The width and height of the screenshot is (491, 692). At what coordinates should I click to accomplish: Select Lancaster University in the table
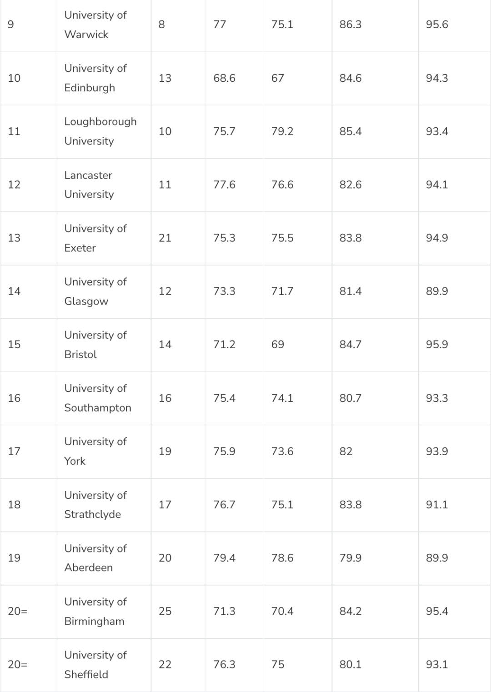pyautogui.click(x=89, y=185)
